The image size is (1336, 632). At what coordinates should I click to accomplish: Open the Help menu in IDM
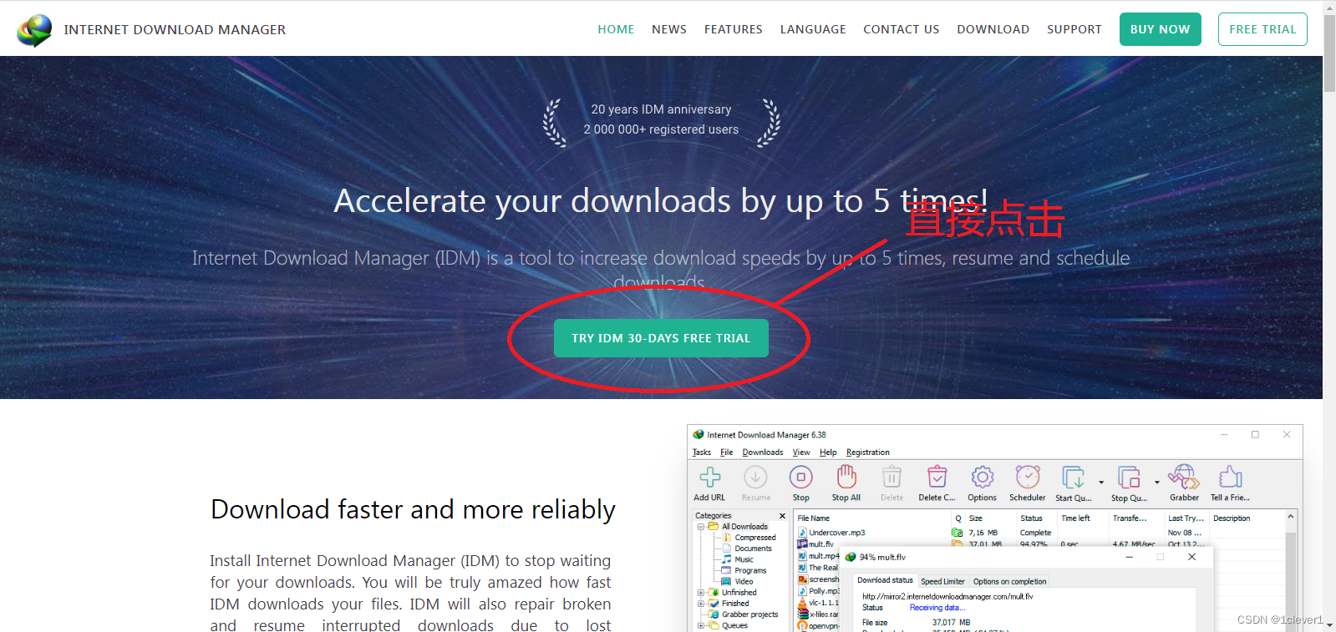pyautogui.click(x=828, y=453)
